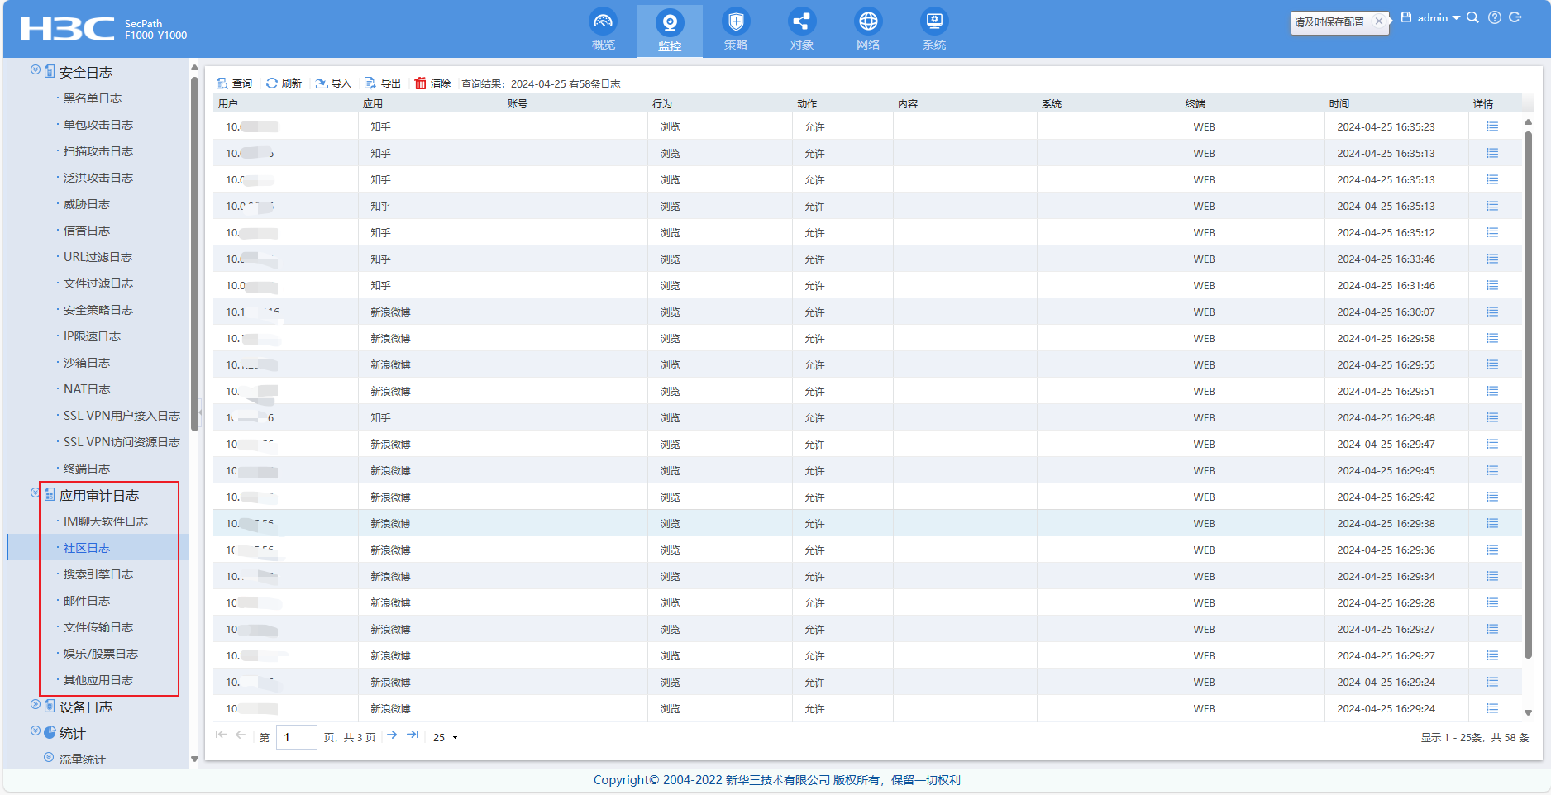Open details icon for 16:29:58 log row
This screenshot has height=795, width=1551.
click(x=1492, y=338)
